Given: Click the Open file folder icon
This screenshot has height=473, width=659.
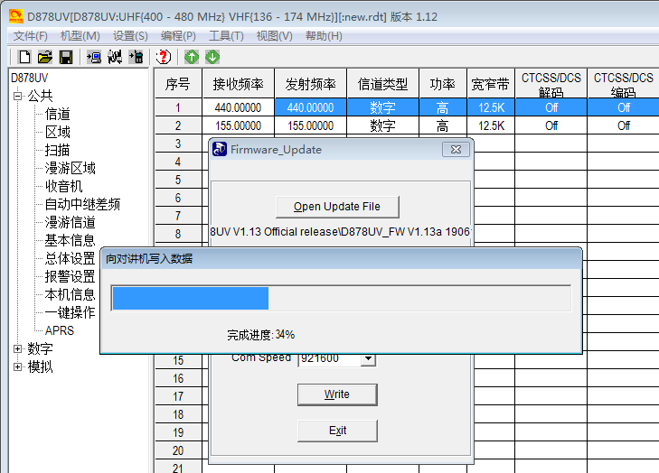Looking at the screenshot, I should pos(44,57).
